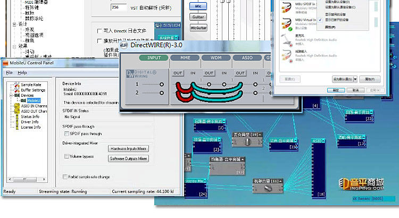Enable the Volume bypass checkbox
399x218 pixels.
pyautogui.click(x=66, y=156)
